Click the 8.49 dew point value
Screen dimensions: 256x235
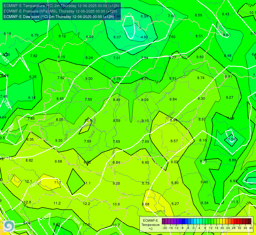coord(117,100)
